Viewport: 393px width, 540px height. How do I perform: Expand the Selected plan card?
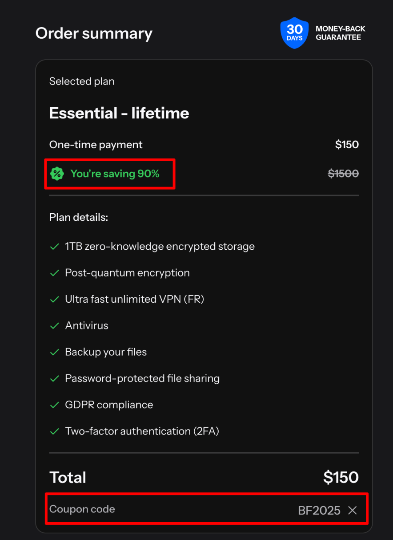(x=82, y=81)
